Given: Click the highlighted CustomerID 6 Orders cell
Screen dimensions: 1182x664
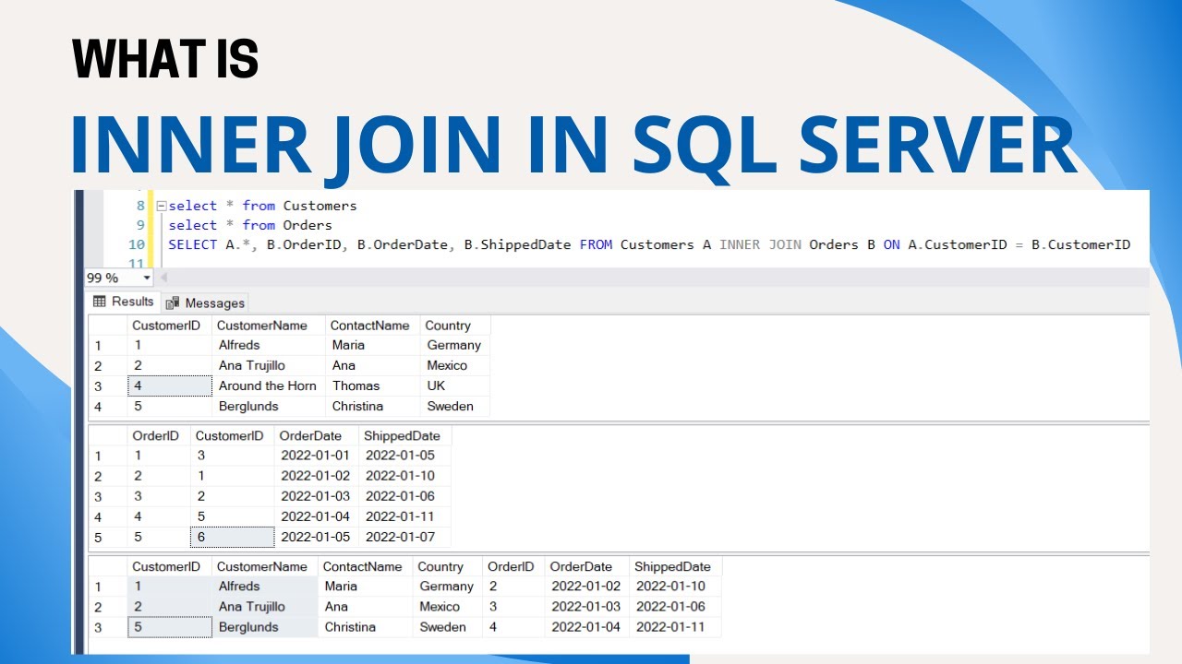Looking at the screenshot, I should point(232,536).
